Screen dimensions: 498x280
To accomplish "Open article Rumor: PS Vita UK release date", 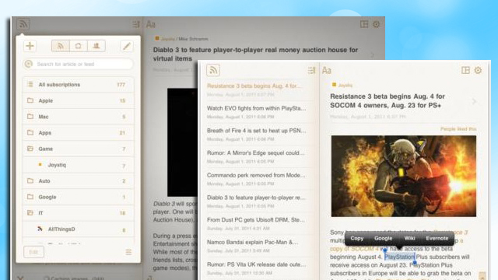I will (x=257, y=268).
